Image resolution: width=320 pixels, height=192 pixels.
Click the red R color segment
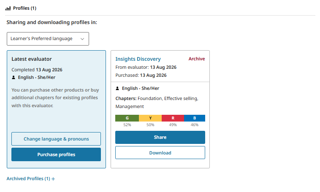[173, 118]
